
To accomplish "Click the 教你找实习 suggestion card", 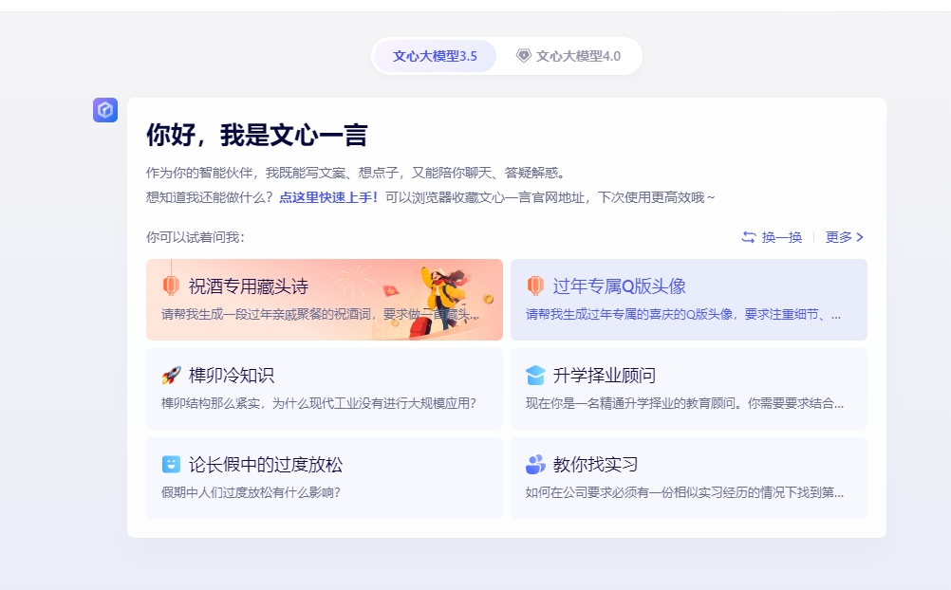I will tap(688, 479).
